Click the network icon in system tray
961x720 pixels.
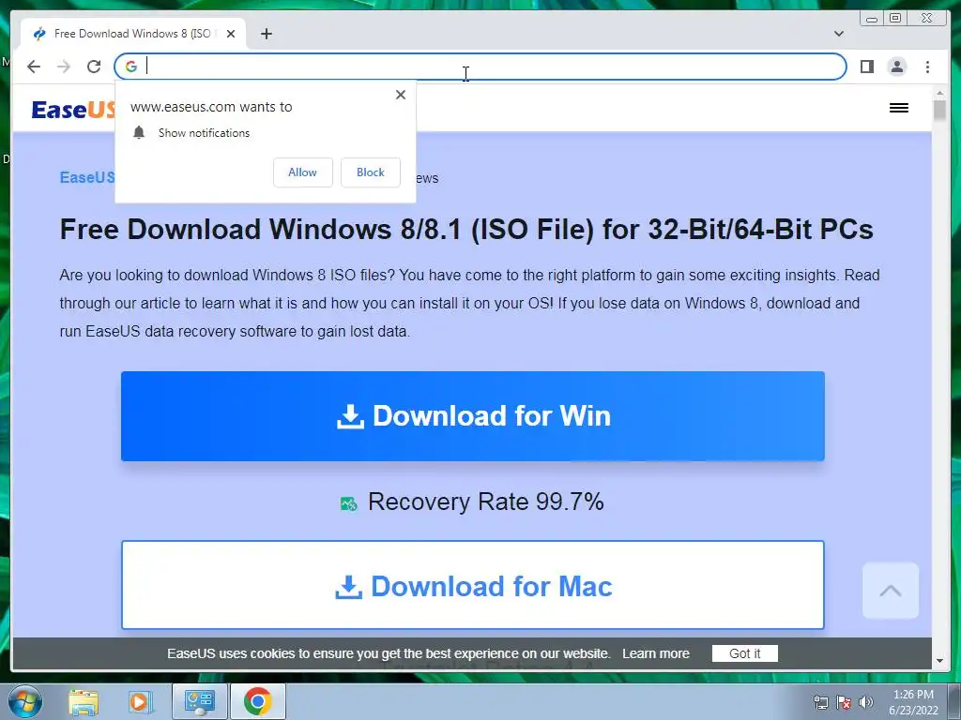(820, 702)
